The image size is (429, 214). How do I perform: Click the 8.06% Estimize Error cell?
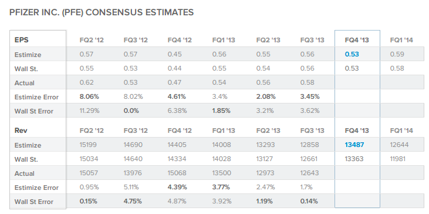pos(89,97)
